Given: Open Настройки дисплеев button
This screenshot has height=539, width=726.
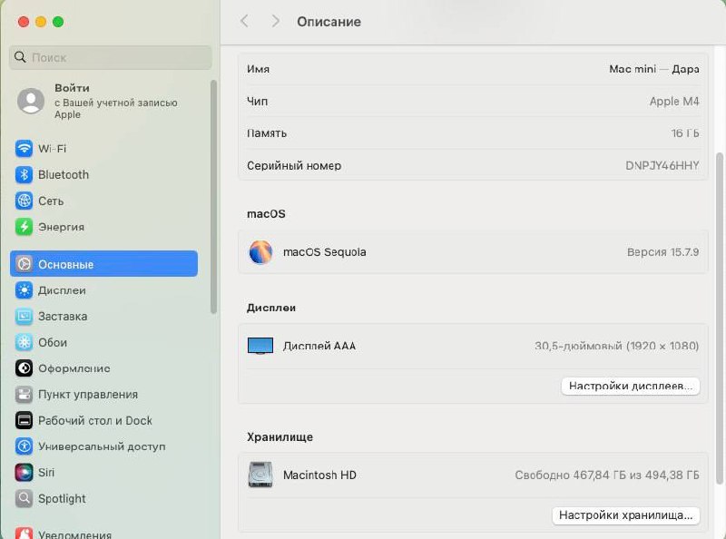Looking at the screenshot, I should click(x=630, y=387).
